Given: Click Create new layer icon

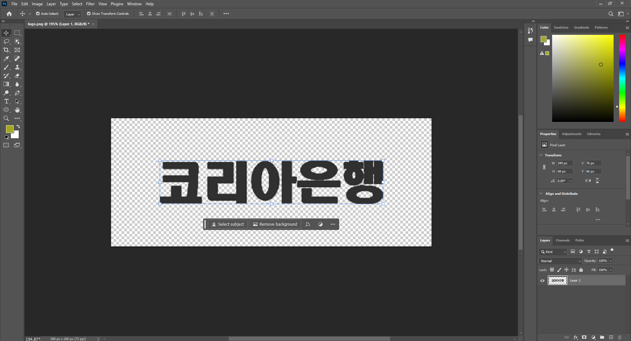Looking at the screenshot, I should tap(611, 337).
